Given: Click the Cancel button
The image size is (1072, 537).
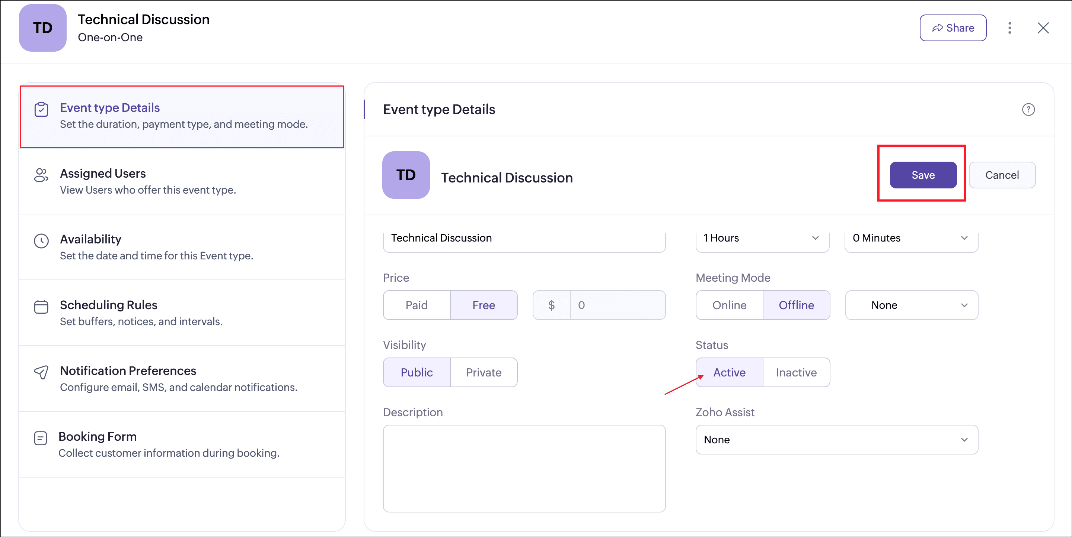Looking at the screenshot, I should coord(1002,175).
